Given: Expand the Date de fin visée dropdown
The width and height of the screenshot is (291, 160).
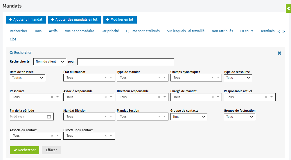Looking at the screenshot, I should [28, 78].
